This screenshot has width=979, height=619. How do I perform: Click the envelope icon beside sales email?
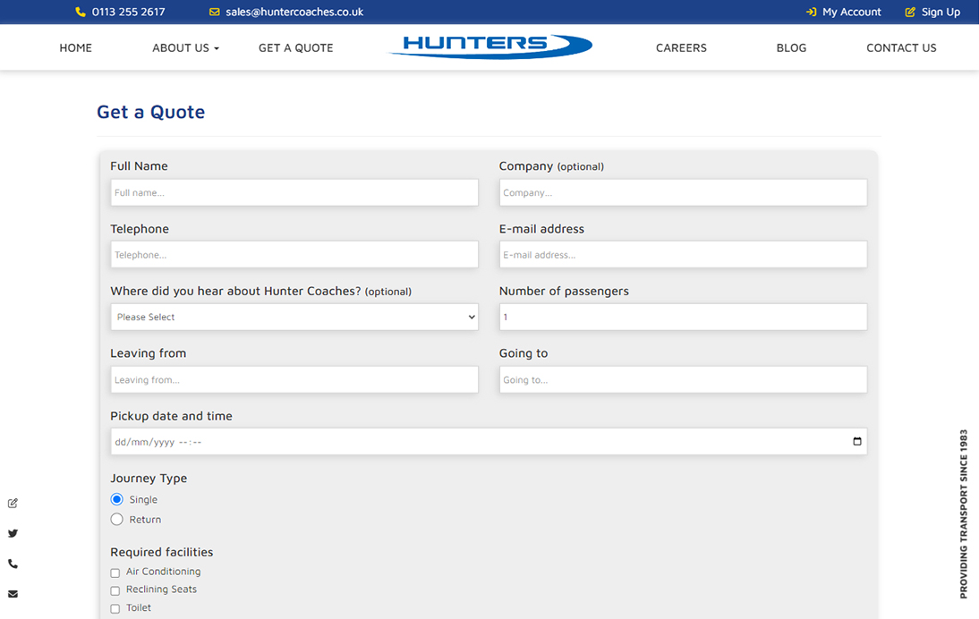pos(214,13)
